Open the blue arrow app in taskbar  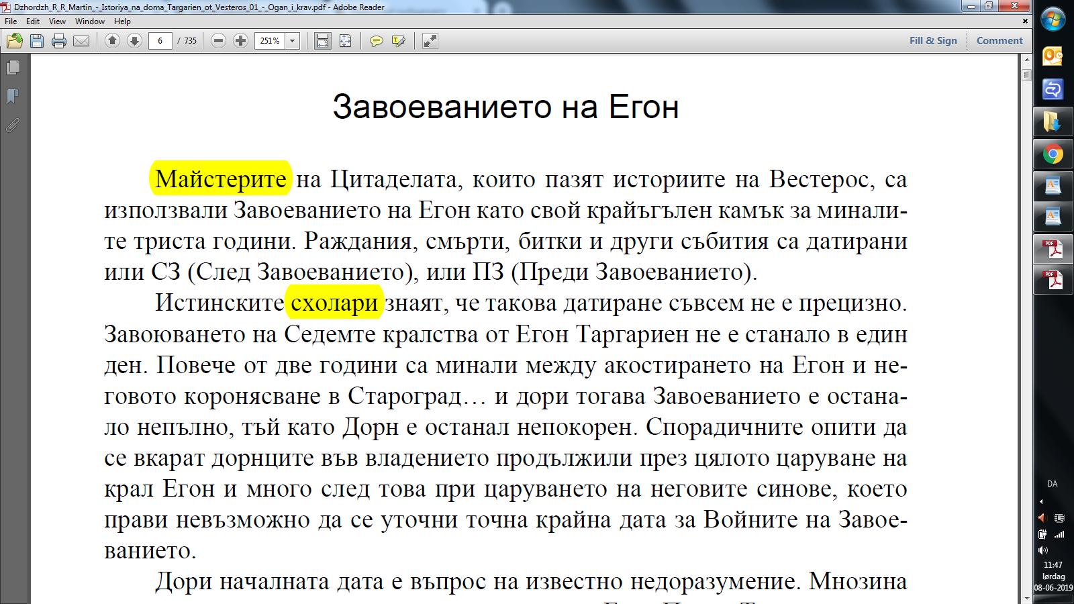1053,89
